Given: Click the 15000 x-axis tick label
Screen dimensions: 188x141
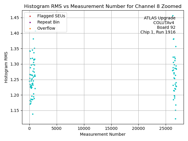Looking at the screenshot, I should (x=111, y=128).
